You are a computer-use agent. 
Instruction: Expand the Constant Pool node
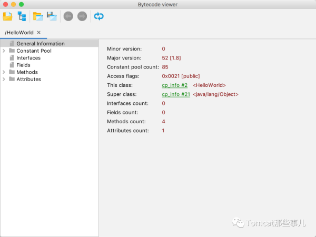[x=4, y=51]
